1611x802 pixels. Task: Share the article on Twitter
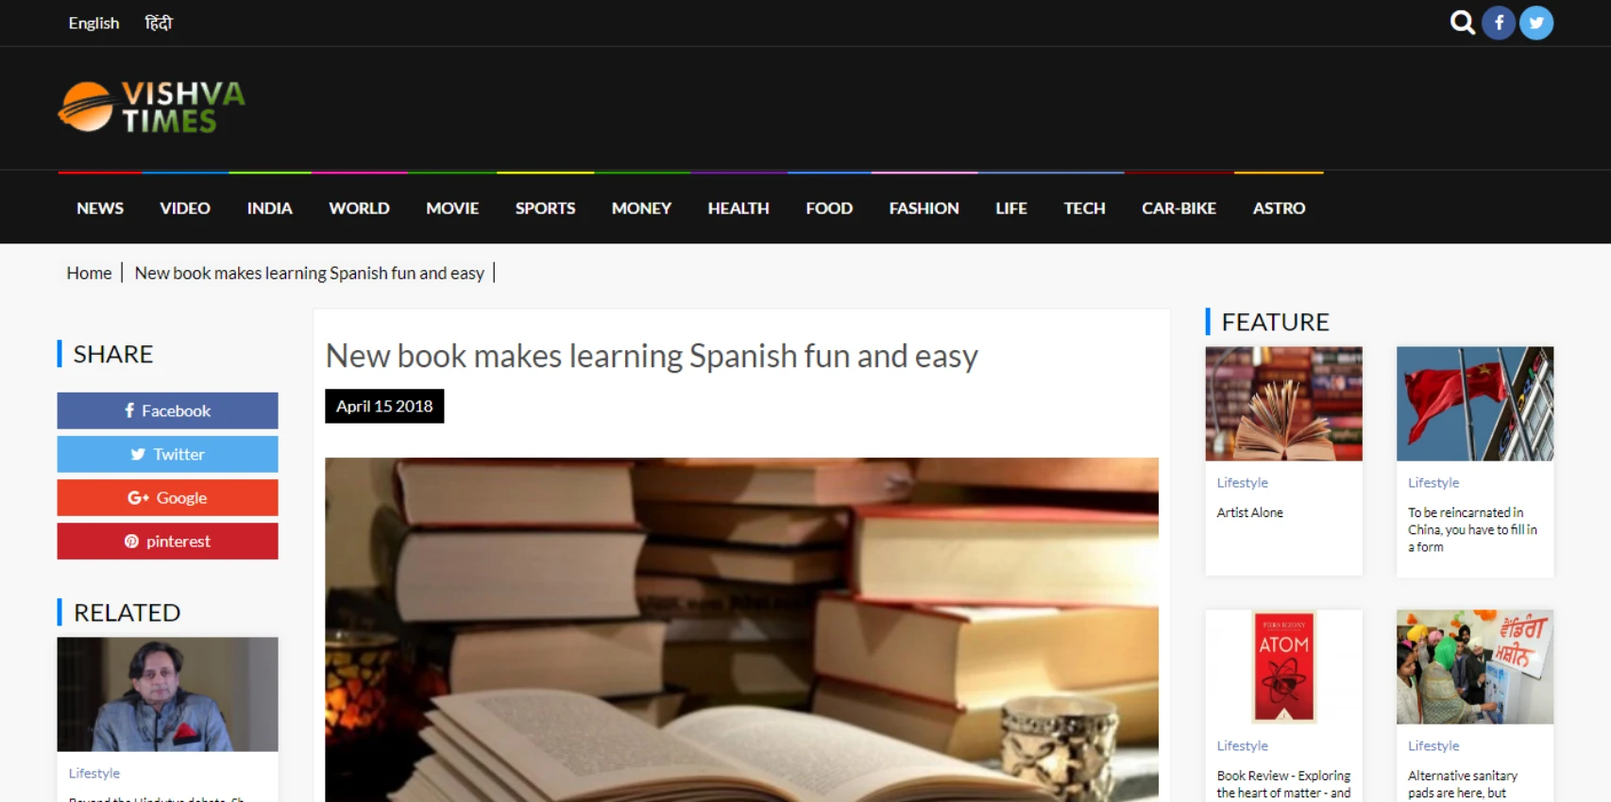point(167,454)
